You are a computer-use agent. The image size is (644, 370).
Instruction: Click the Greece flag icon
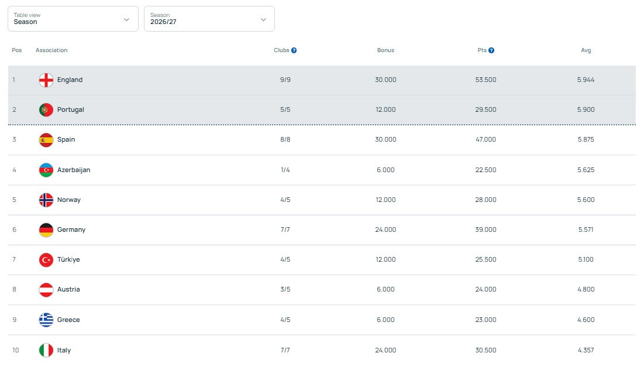point(46,320)
